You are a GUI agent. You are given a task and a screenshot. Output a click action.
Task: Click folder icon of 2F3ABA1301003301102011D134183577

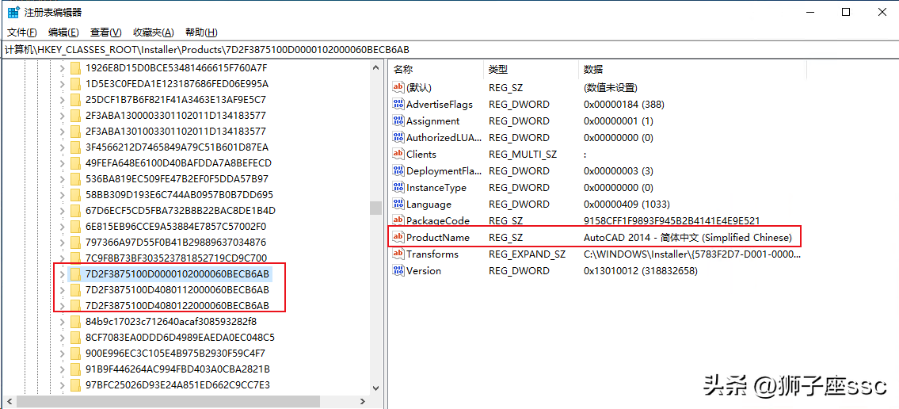coord(75,132)
